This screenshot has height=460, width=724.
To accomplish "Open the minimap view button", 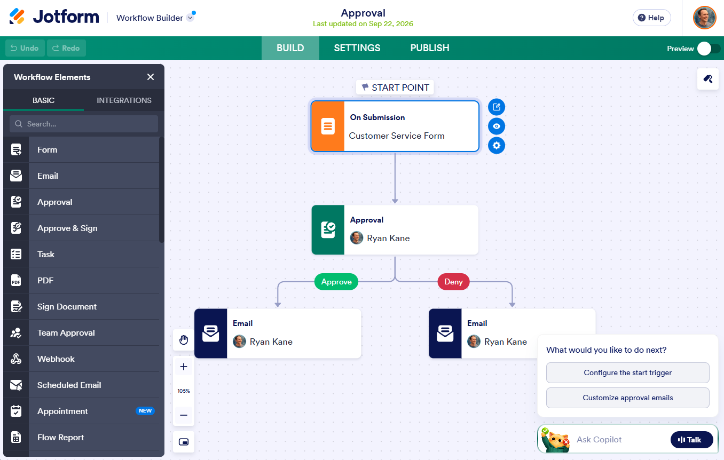I will pyautogui.click(x=184, y=442).
